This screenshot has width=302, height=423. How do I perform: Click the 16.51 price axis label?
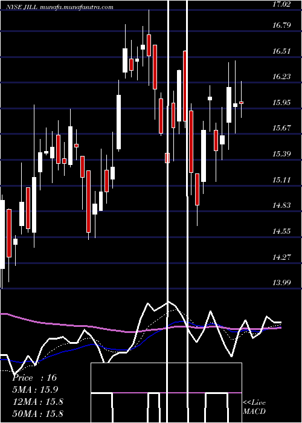[282, 51]
